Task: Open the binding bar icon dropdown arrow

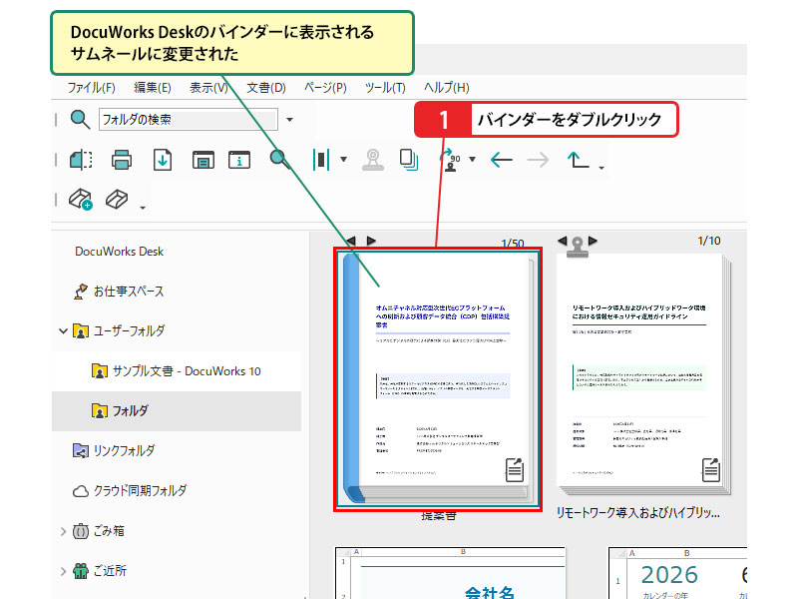Action: point(343,160)
